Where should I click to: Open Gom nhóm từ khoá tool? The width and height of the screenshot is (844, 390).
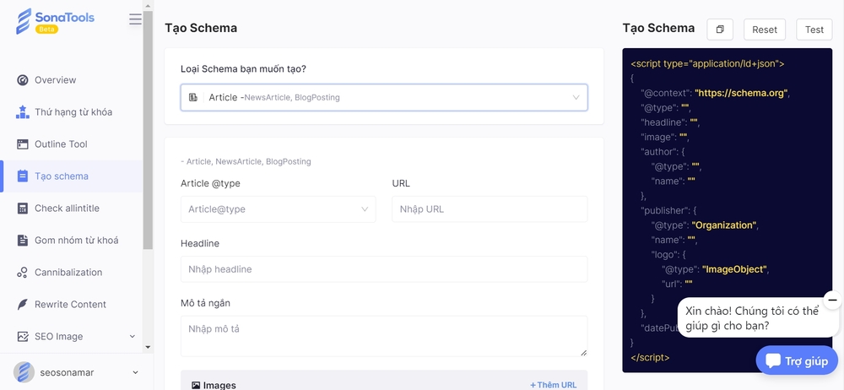[77, 241]
